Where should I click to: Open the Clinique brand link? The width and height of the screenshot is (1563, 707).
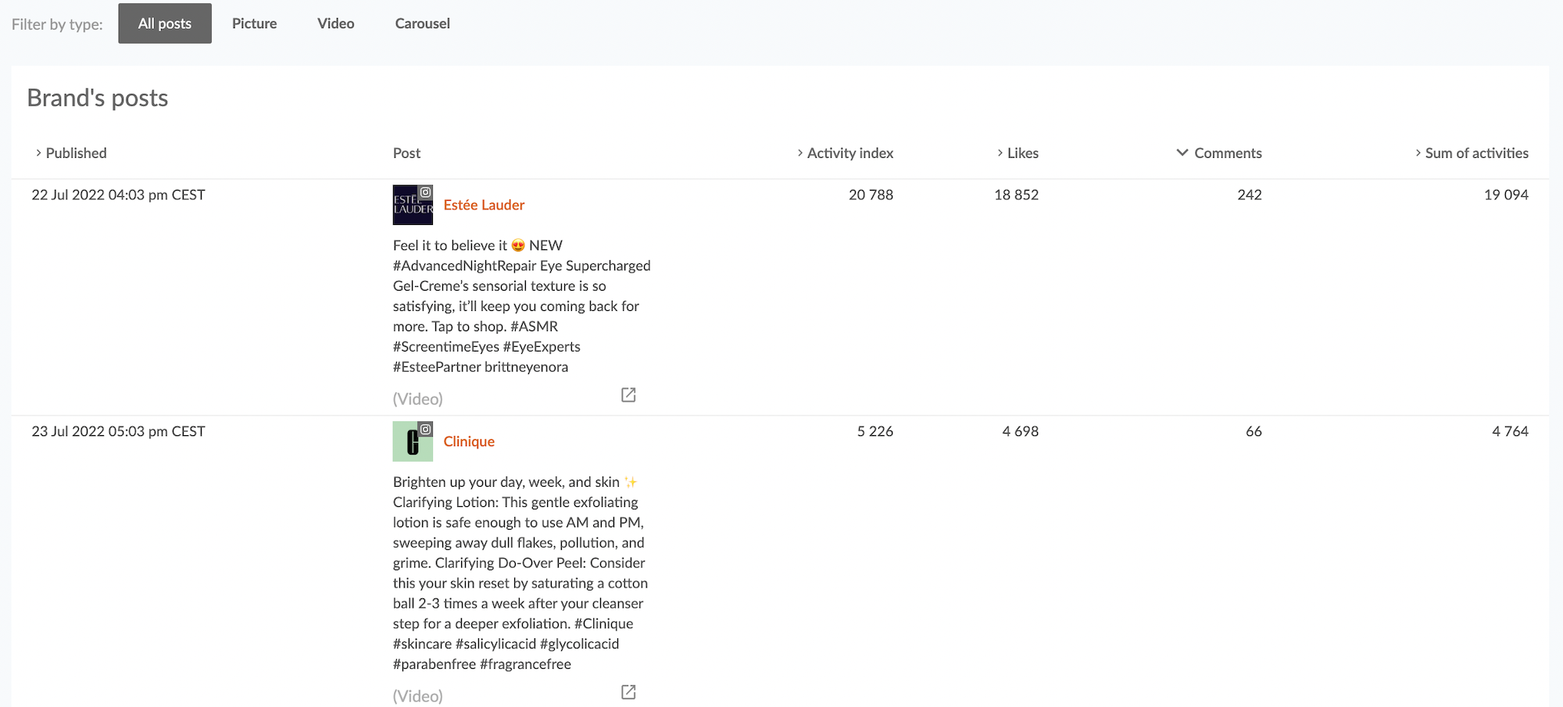click(x=469, y=441)
